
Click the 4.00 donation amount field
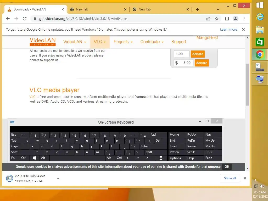(x=182, y=54)
